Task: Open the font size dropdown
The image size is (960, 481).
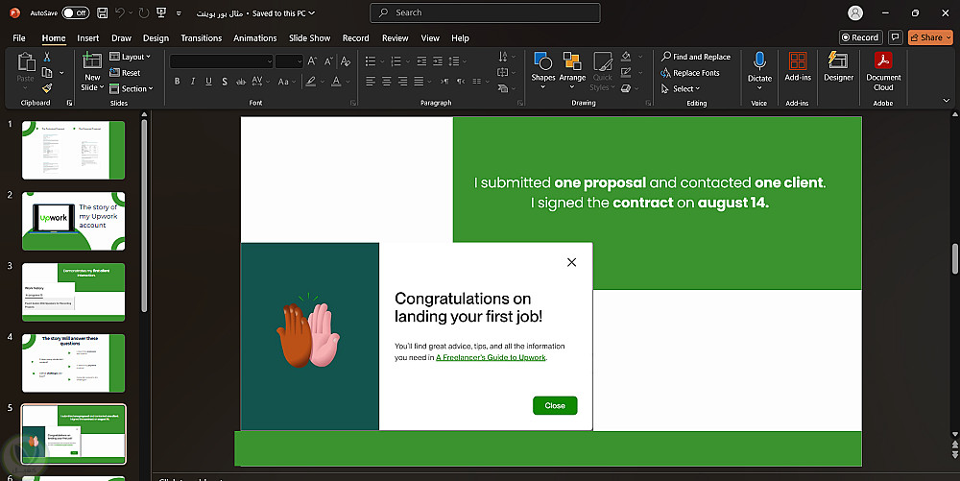Action: [x=299, y=61]
